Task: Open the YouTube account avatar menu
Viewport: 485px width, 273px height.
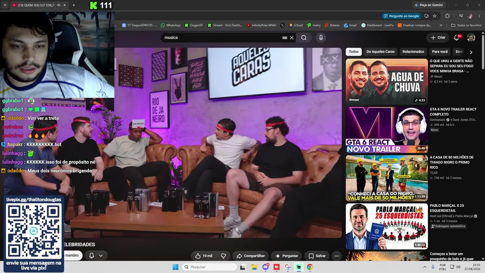Action: [x=471, y=38]
